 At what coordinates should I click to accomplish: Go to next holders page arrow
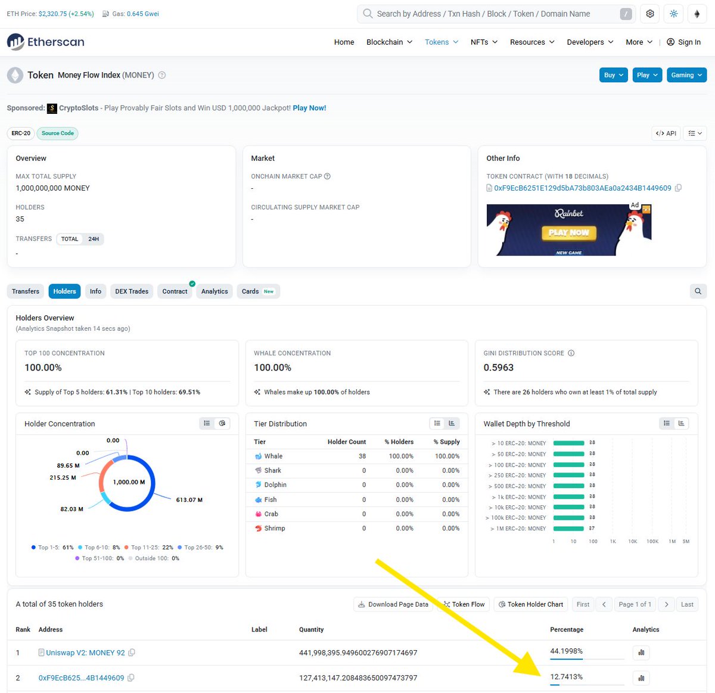tap(666, 604)
